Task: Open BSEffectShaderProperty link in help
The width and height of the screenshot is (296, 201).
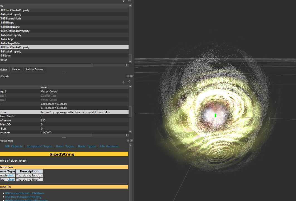Action: pyautogui.click(x=23, y=197)
